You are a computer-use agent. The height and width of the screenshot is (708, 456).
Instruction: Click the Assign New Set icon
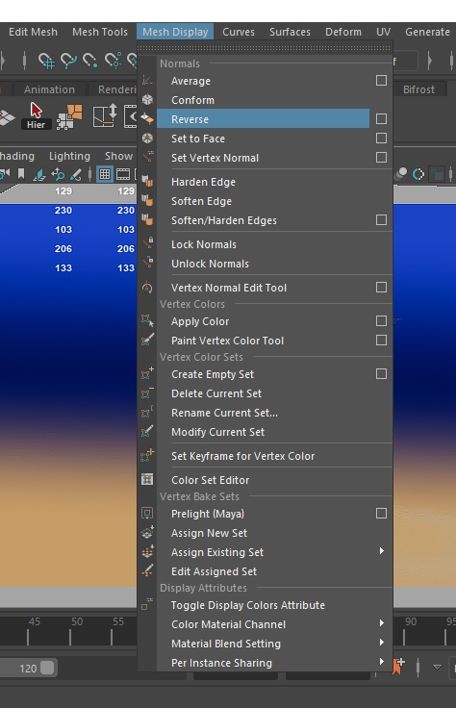coord(147,533)
